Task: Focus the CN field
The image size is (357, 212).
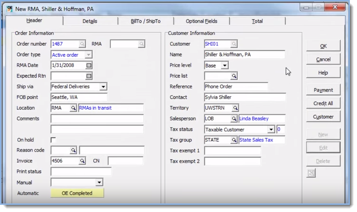Action: coord(125,161)
